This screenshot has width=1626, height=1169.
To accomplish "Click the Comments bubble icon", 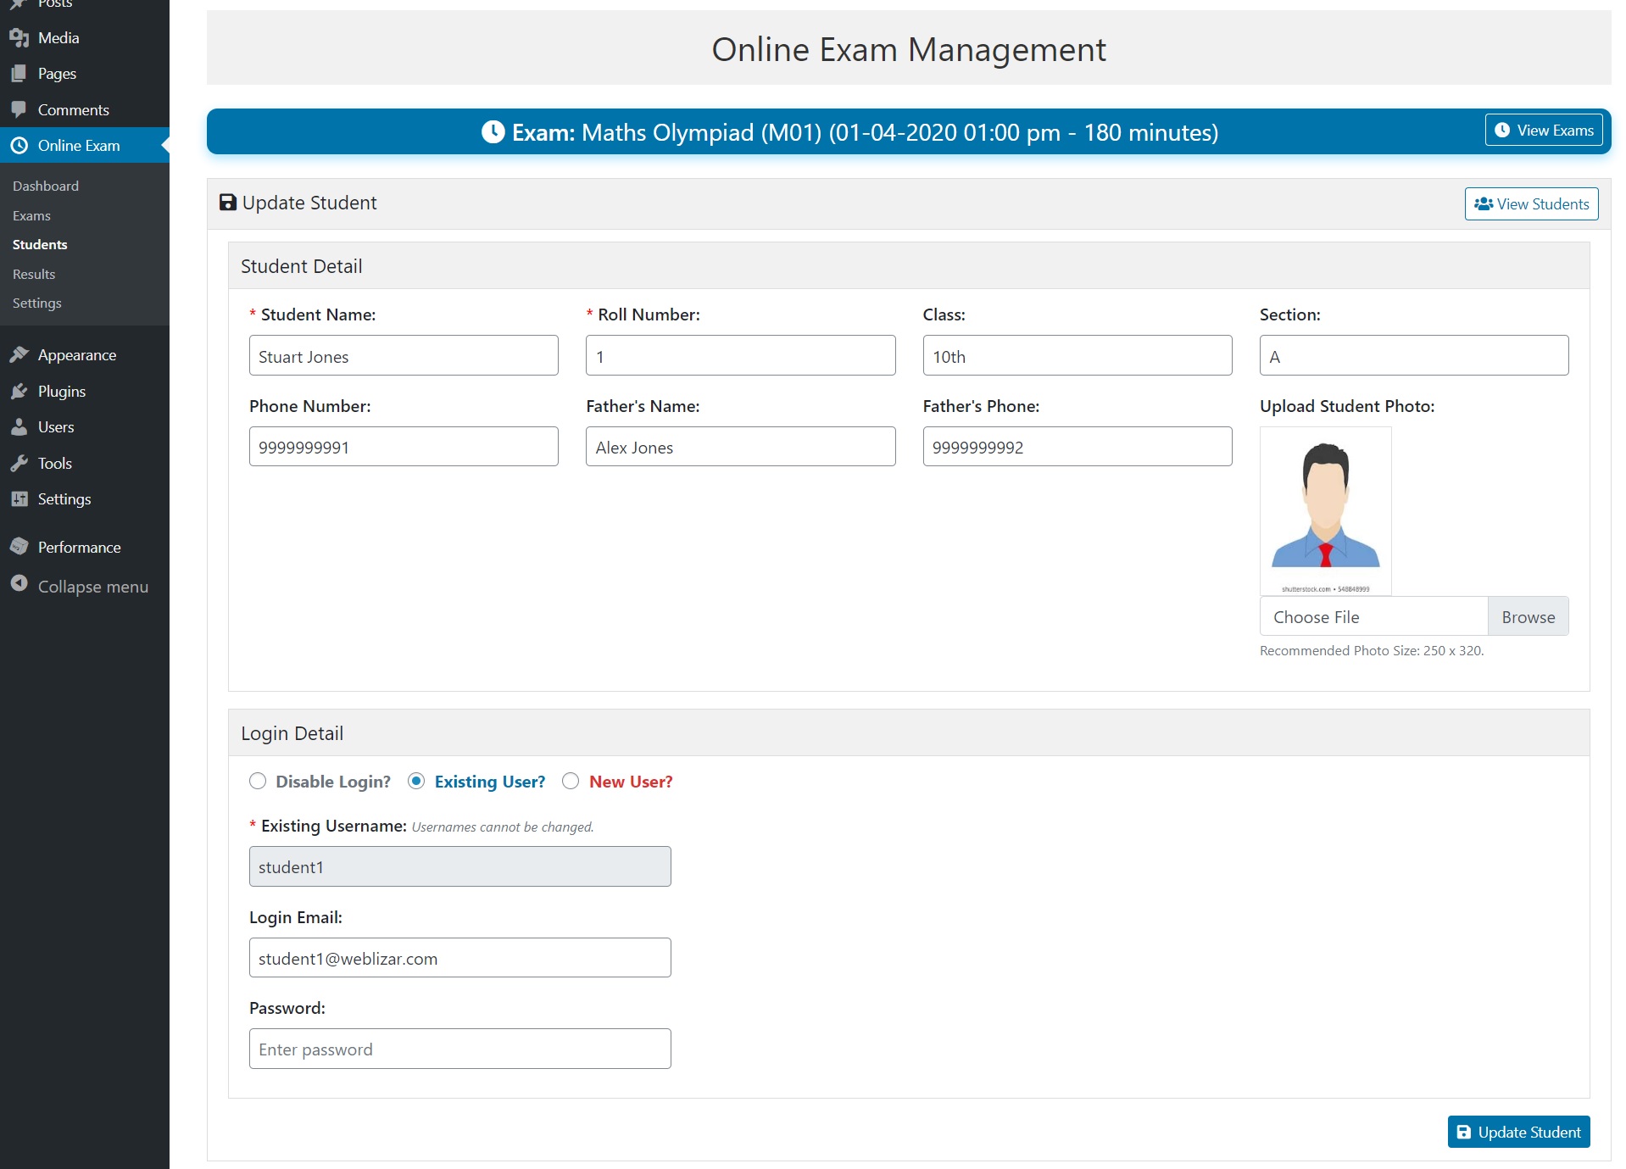I will click(x=19, y=110).
